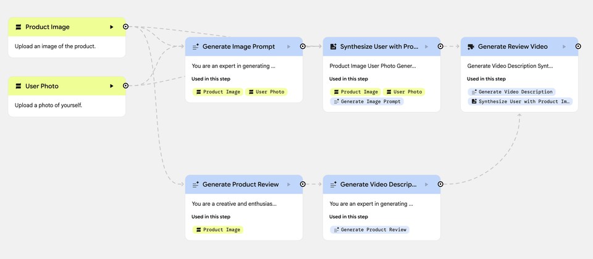Click the Product Image node output port
The image size is (593, 259).
point(126,27)
